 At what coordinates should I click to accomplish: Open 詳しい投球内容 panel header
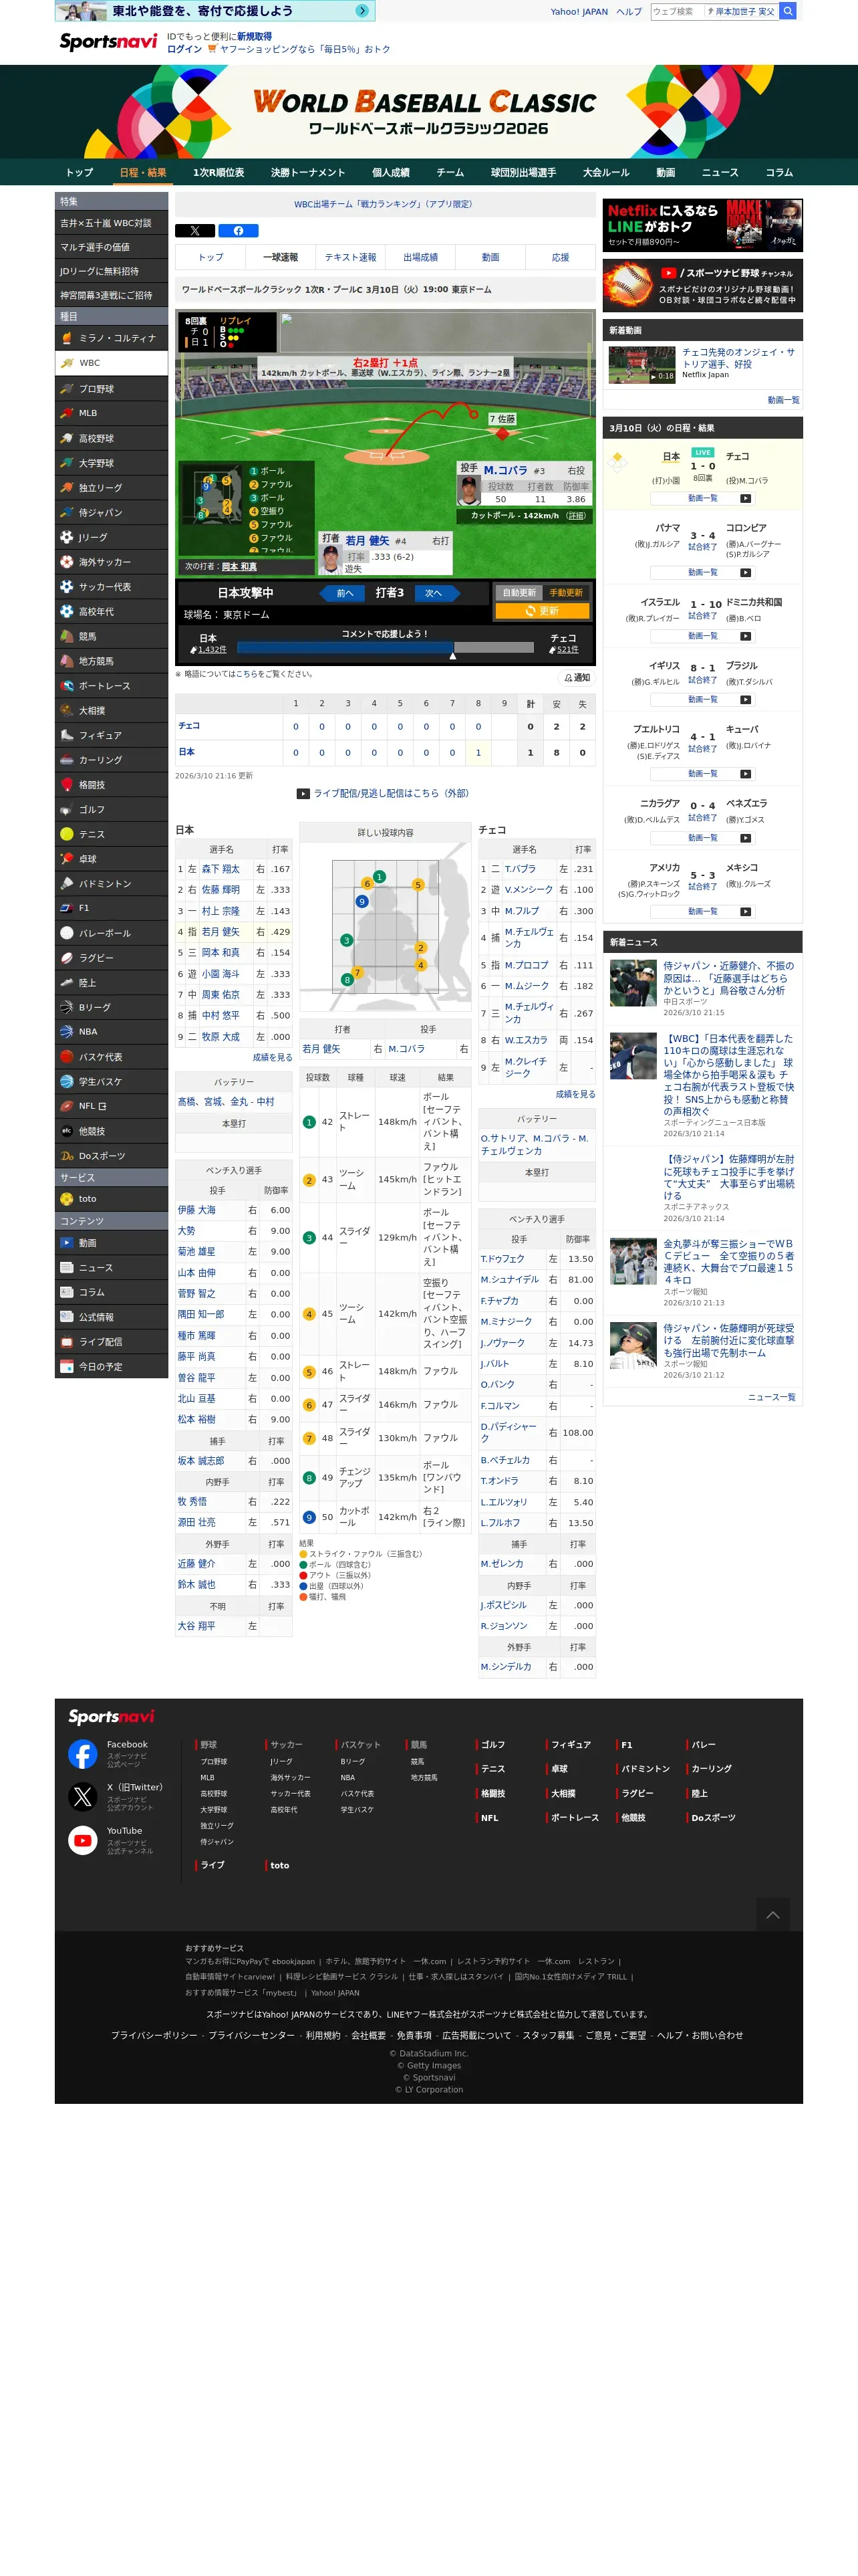386,832
